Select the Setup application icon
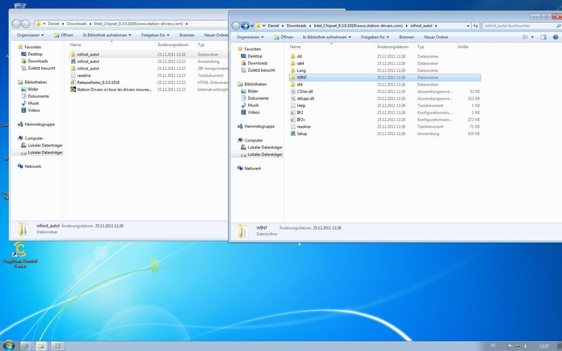The width and height of the screenshot is (562, 351). 293,133
